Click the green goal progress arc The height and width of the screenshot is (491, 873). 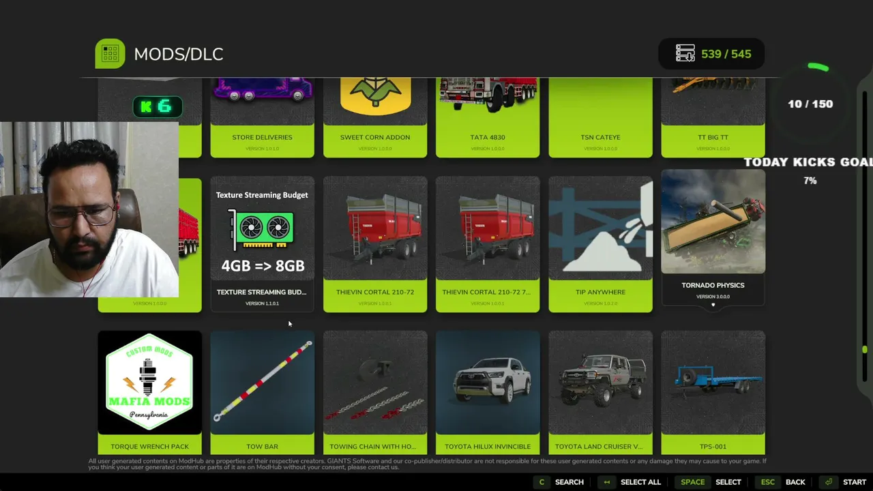818,67
